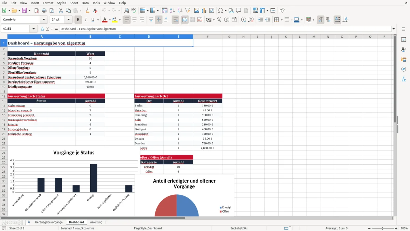The image size is (410, 231).
Task: Toggle Center Horizontally alignment
Action: 134,20
